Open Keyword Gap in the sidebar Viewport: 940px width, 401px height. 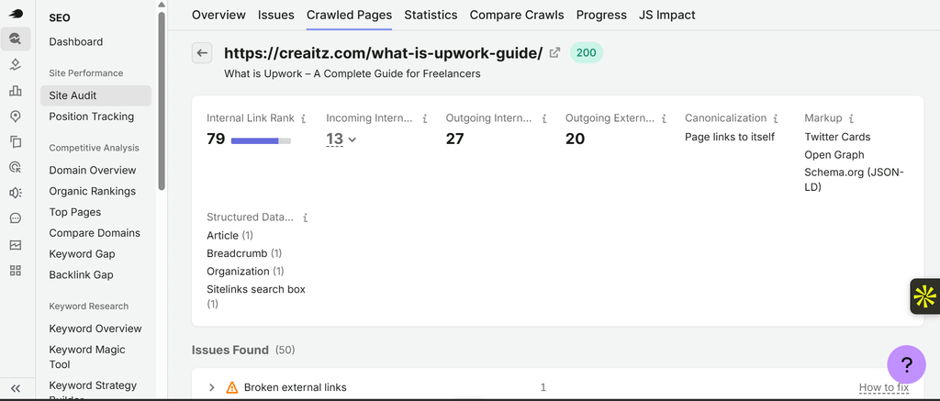tap(82, 254)
